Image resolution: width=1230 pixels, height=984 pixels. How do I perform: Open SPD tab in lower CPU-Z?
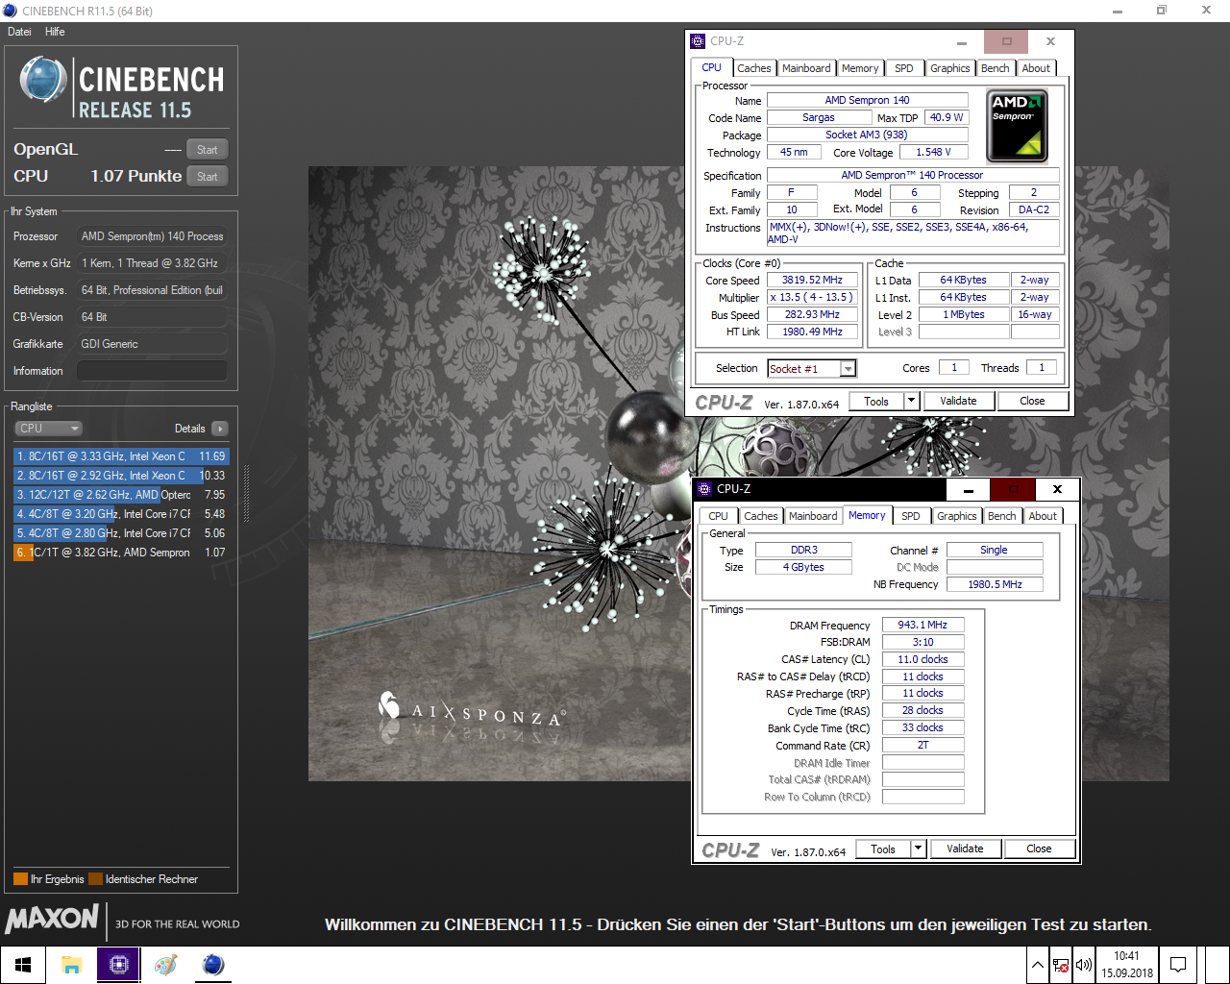click(911, 516)
